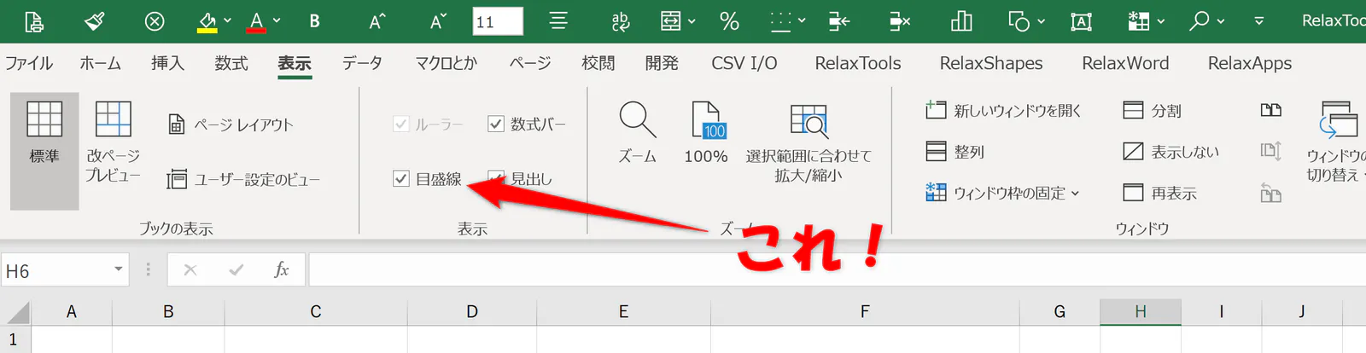Open the customize quick access toolbar menu

(1258, 21)
